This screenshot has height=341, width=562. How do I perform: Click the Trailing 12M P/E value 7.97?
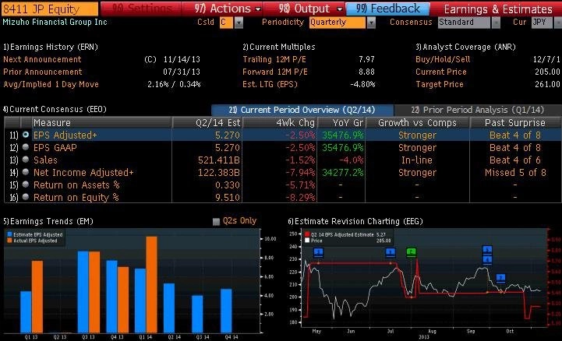366,59
